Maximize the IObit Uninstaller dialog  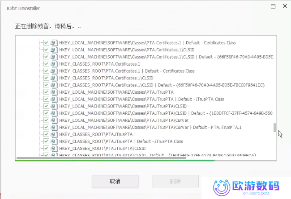pos(273,7)
